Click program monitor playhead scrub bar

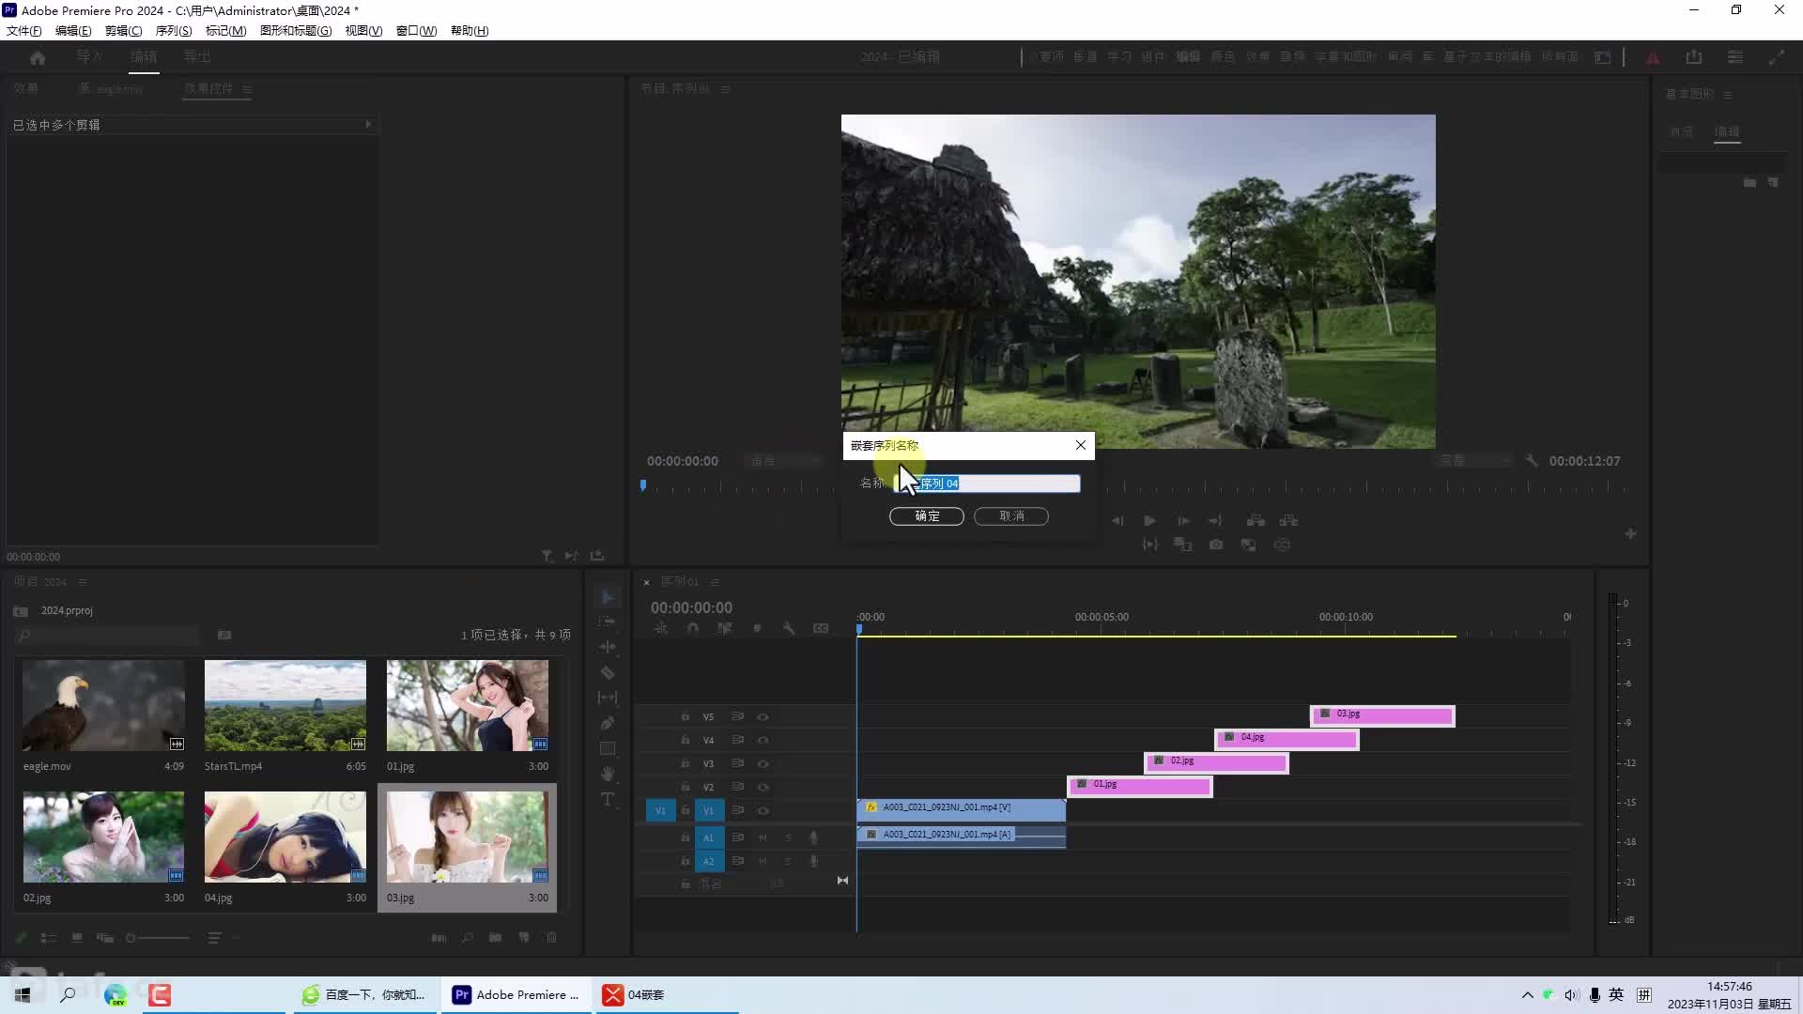(1135, 486)
